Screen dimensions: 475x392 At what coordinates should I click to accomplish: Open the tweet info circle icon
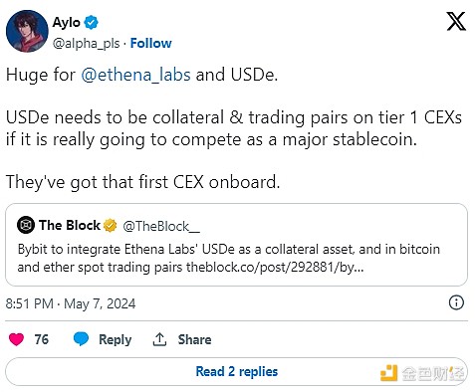(x=456, y=302)
